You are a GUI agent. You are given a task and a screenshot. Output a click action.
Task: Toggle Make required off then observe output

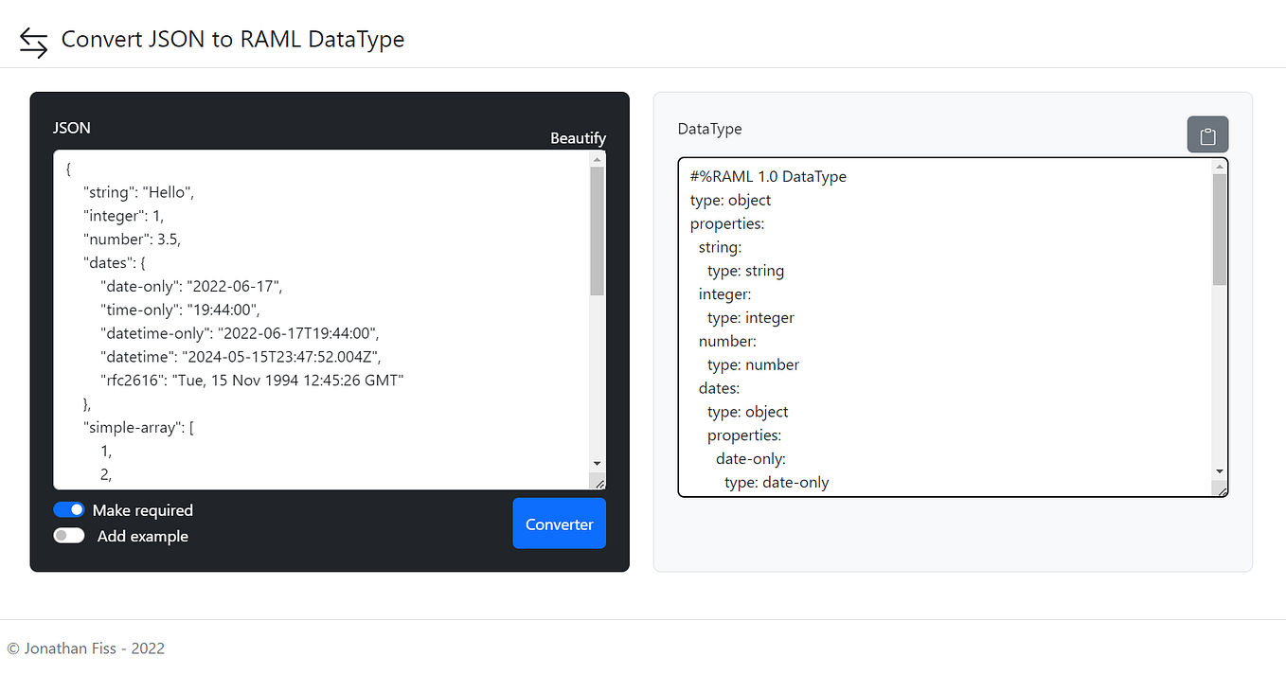pos(69,509)
